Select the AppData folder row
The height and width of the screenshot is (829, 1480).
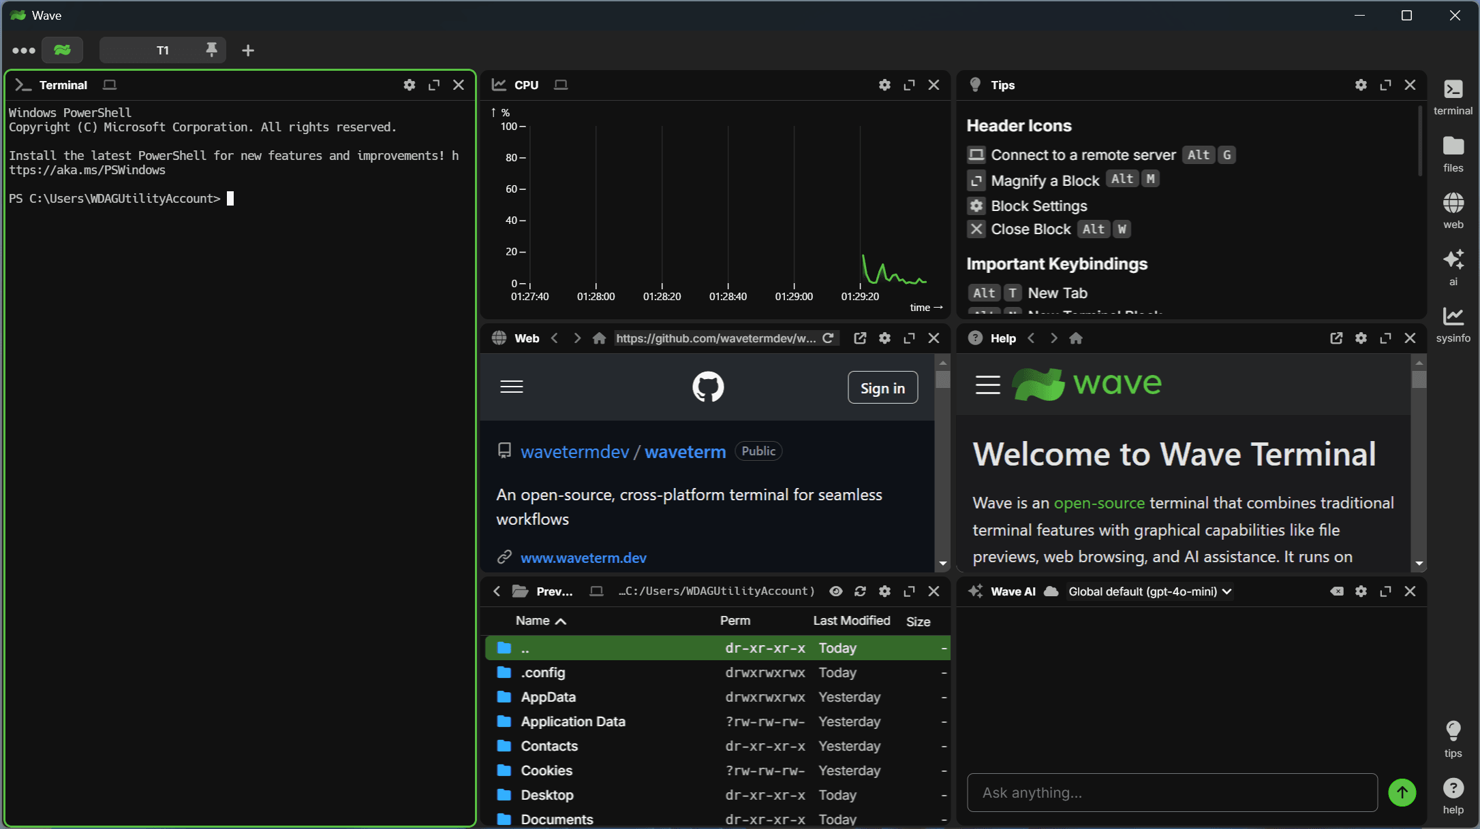click(718, 697)
